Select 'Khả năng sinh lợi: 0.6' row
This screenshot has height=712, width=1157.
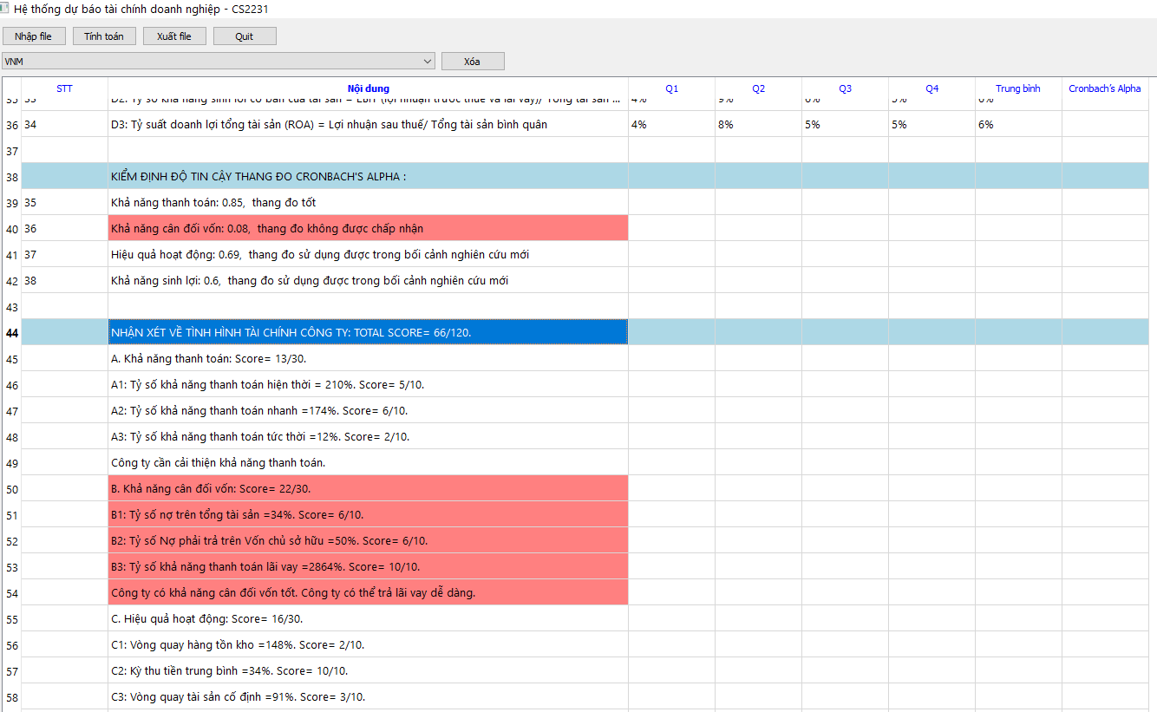369,280
